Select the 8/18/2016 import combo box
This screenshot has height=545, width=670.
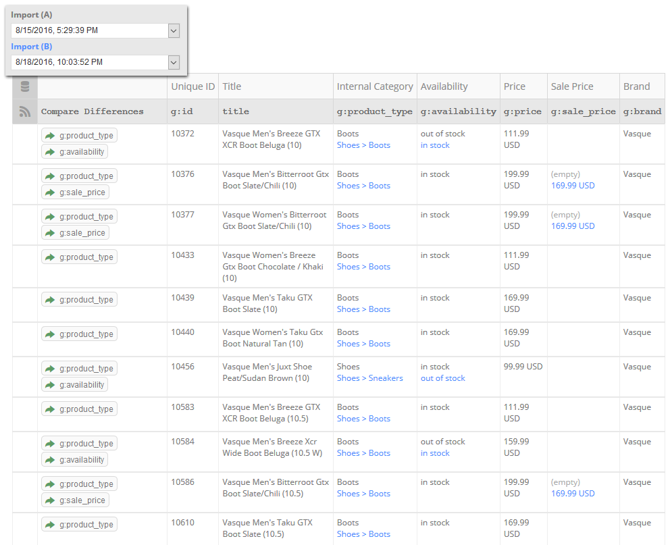(x=95, y=62)
